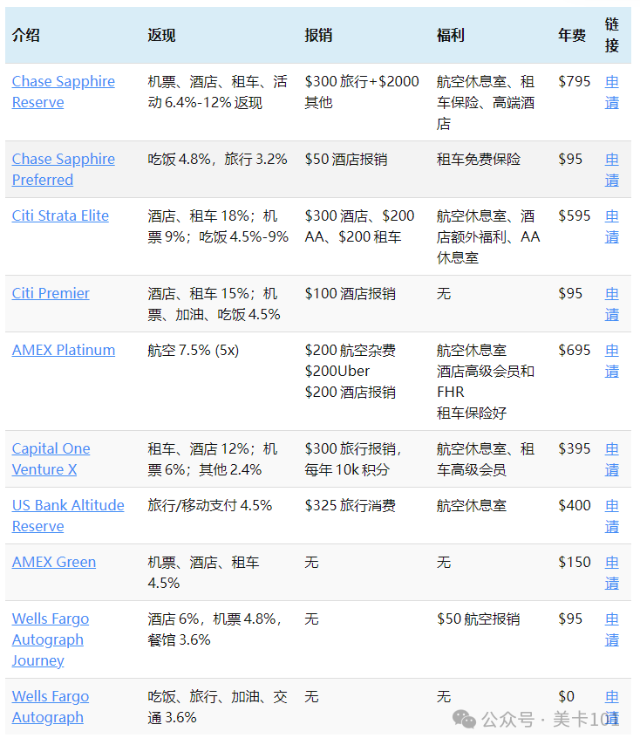Screen dimensions: 640x745
Task: Click 申请 link in AMEX Platinum row
Action: [612, 360]
